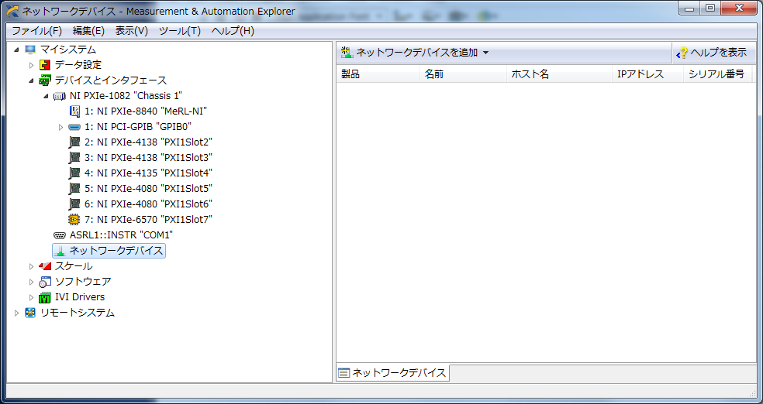Screen dimensions: 763x404
Task: Click the PCI-GPIB device icon
Action: click(74, 127)
